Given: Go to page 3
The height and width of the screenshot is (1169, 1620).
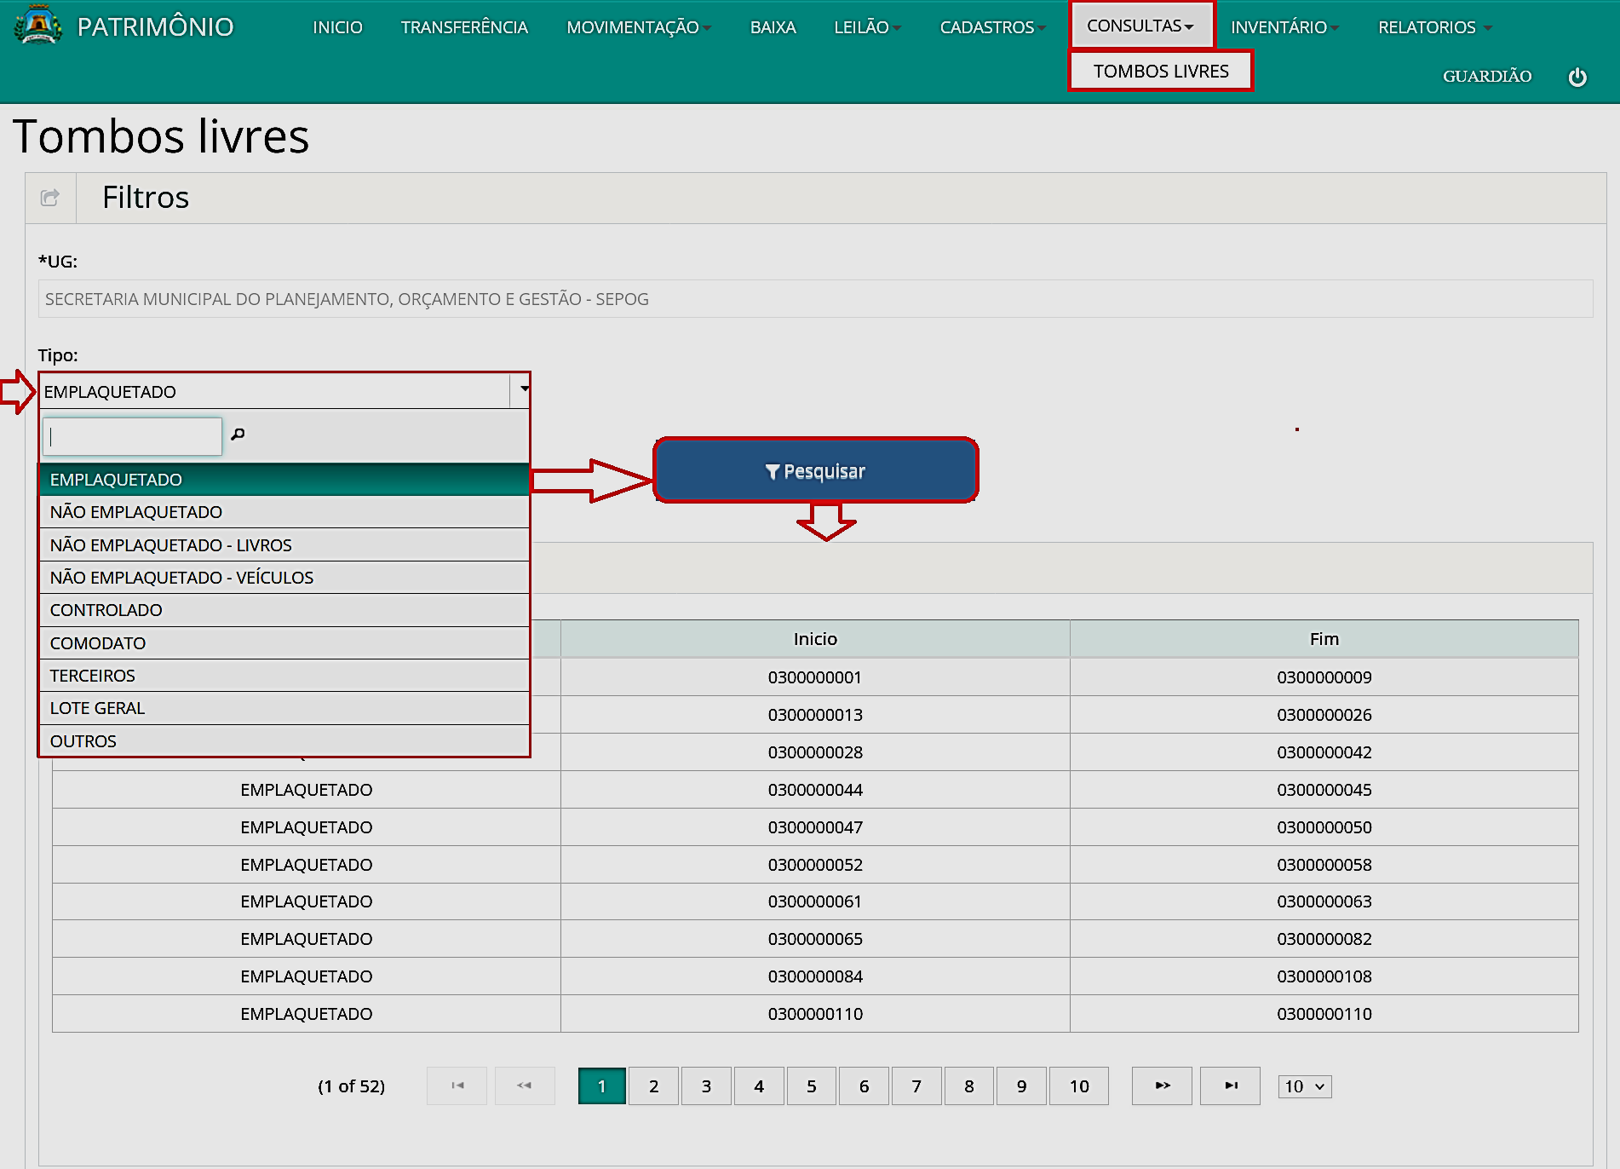Looking at the screenshot, I should point(706,1085).
